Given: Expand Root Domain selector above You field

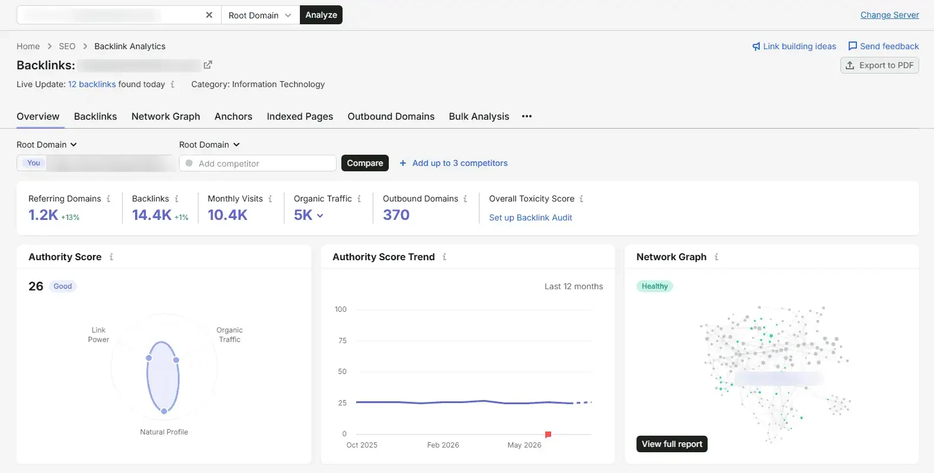Looking at the screenshot, I should pos(47,145).
